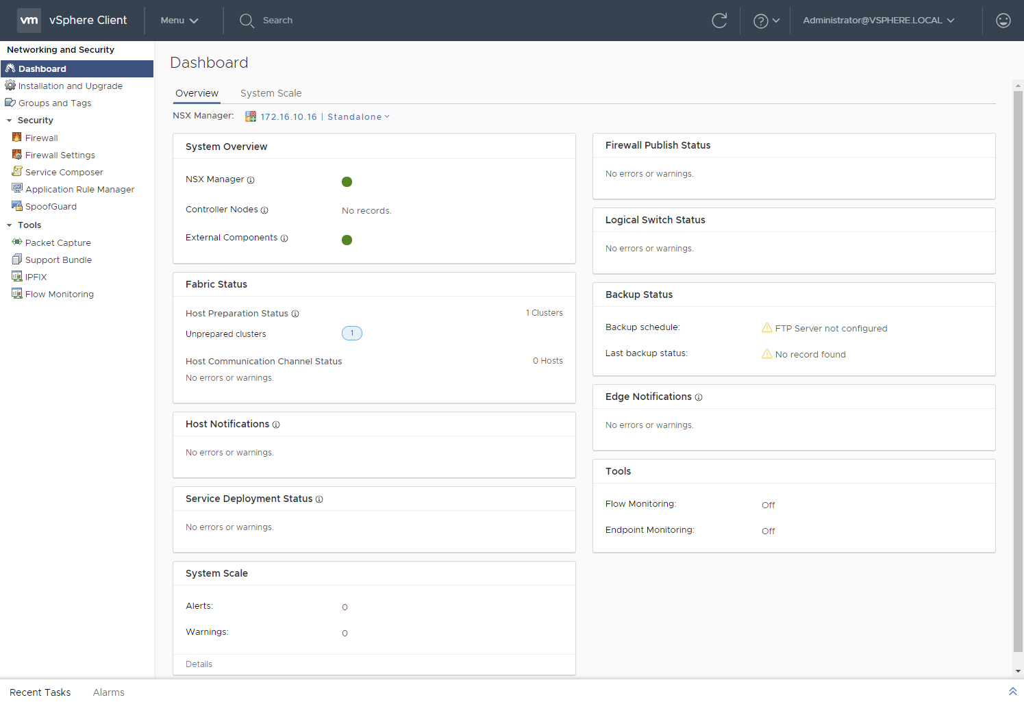Click info icon beside Edge Notifications

[699, 397]
